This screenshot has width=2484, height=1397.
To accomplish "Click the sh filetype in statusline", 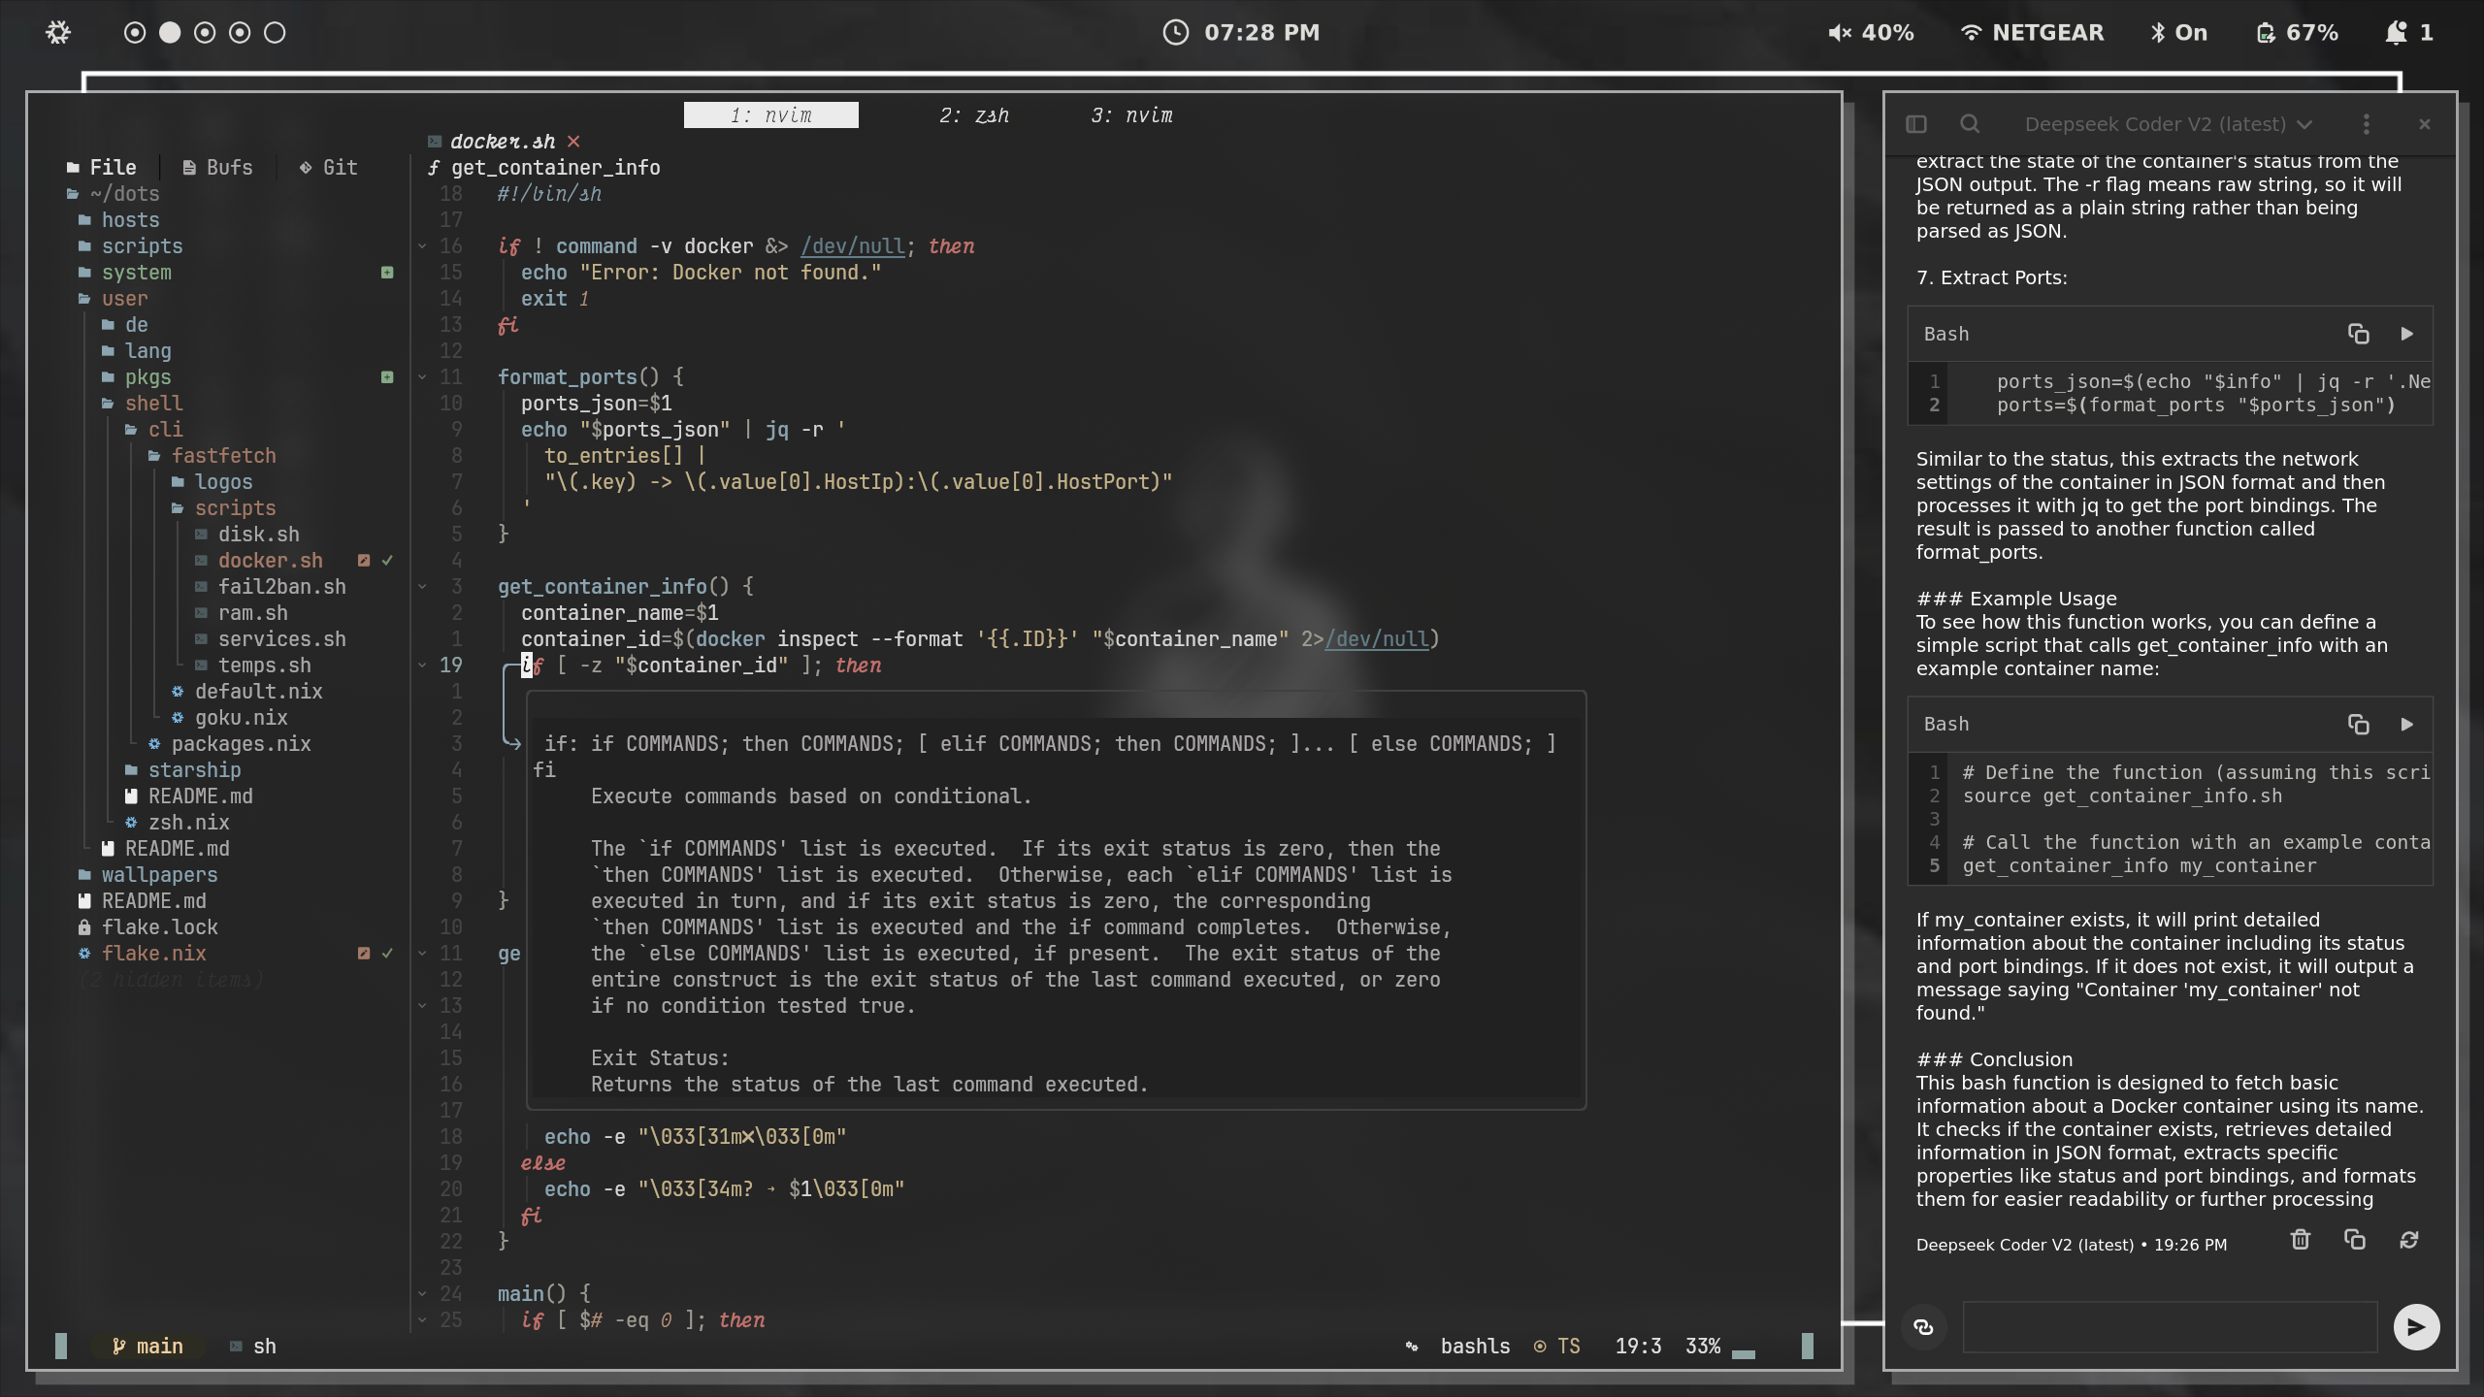I will pyautogui.click(x=253, y=1347).
